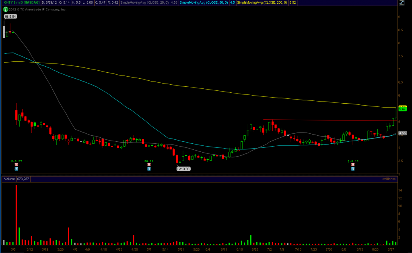Click the H: 5.5 high value

coord(76,2)
